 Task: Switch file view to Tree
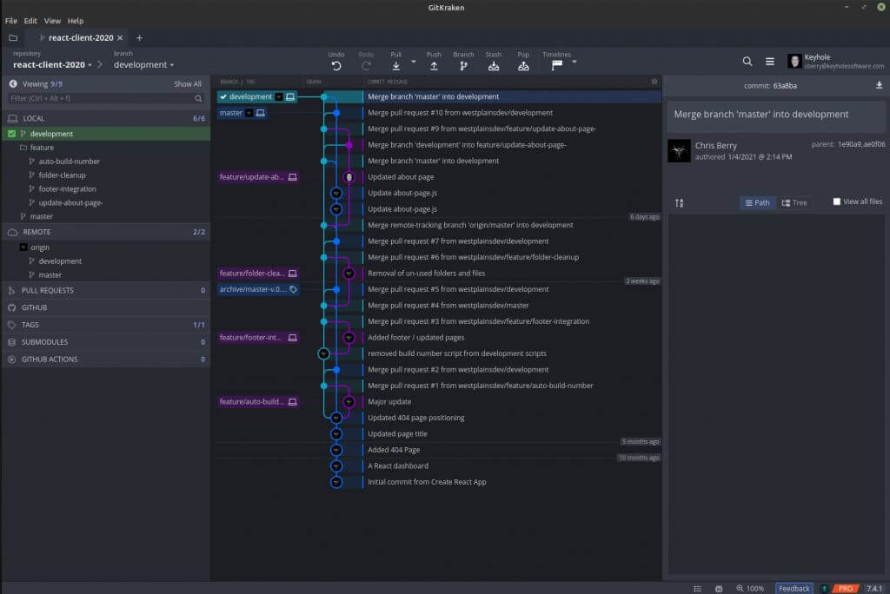[x=794, y=202]
